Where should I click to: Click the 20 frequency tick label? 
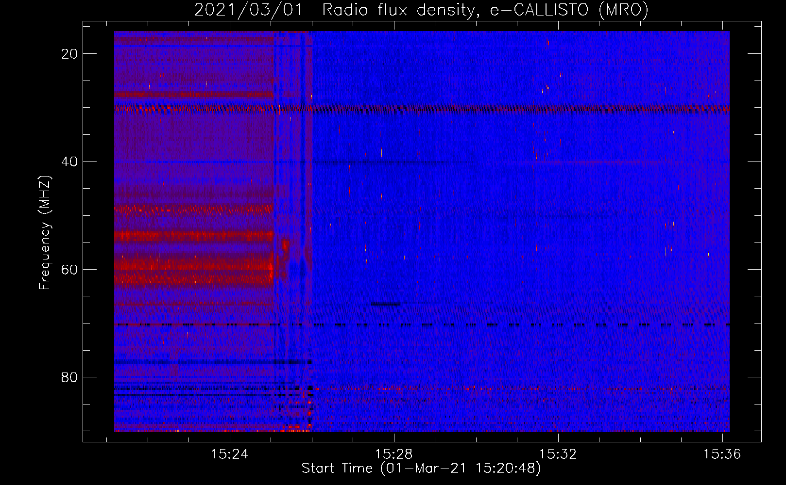point(69,54)
